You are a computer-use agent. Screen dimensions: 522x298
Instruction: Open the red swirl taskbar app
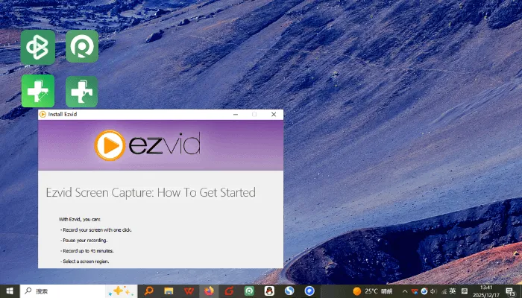(x=229, y=291)
